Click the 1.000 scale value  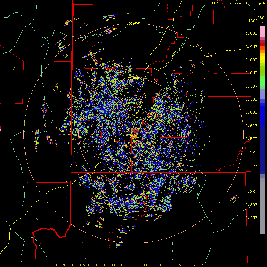click(251, 33)
